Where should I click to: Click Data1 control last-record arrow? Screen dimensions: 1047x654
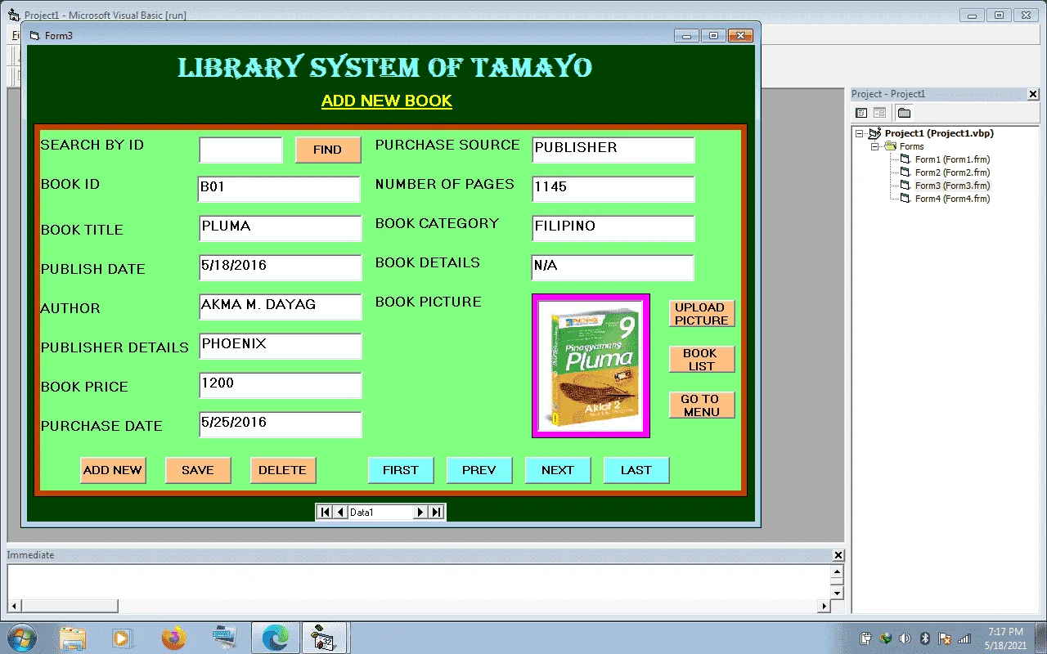(x=436, y=512)
